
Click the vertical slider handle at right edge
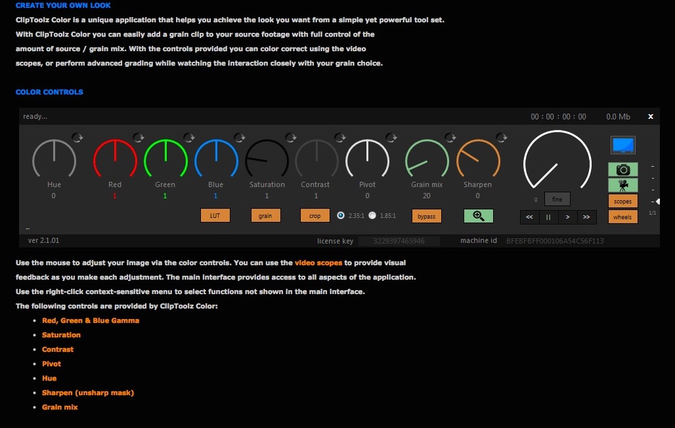(x=658, y=202)
